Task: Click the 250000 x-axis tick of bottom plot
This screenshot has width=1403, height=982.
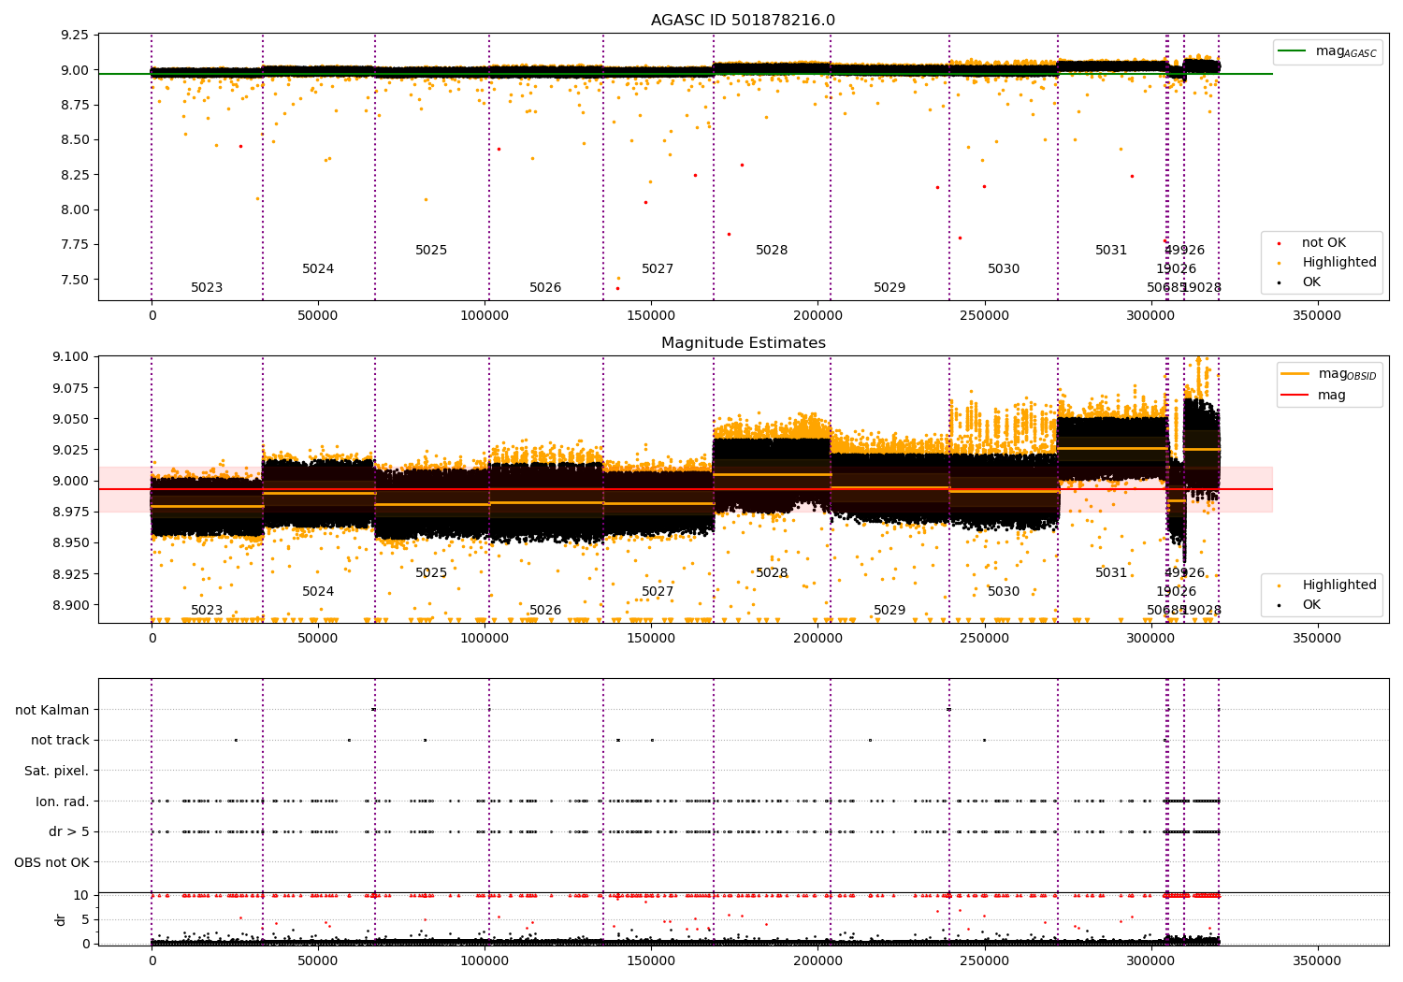Action: coord(984,960)
